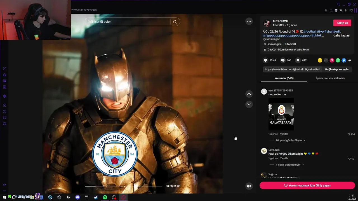The width and height of the screenshot is (358, 201).
Task: Open the futedit2k profile name
Action: click(281, 21)
